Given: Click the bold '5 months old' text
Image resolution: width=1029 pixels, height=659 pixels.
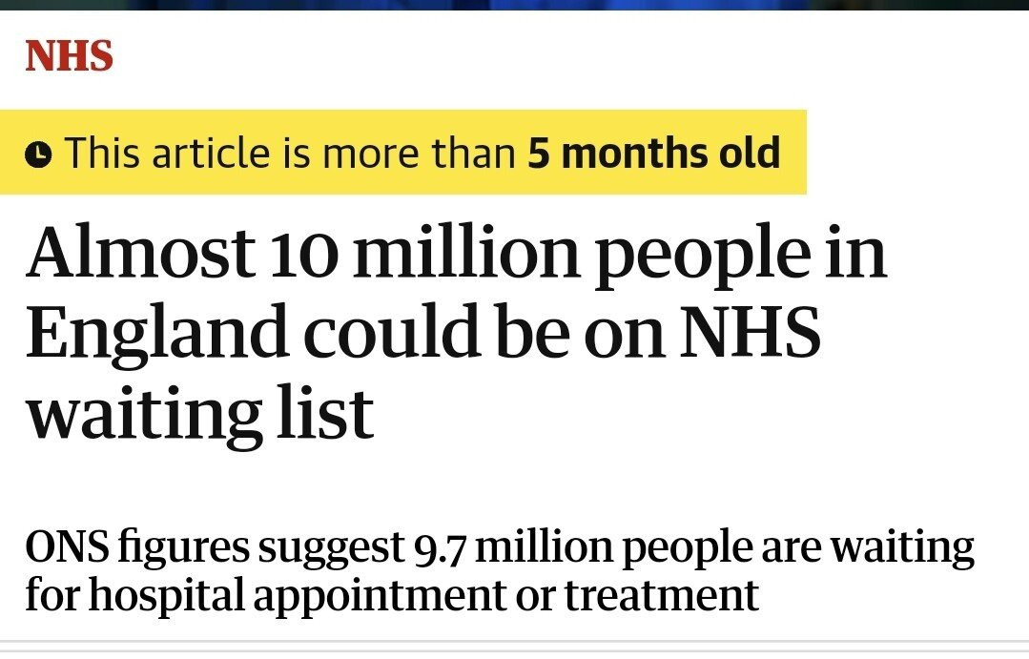Looking at the screenshot, I should point(654,154).
